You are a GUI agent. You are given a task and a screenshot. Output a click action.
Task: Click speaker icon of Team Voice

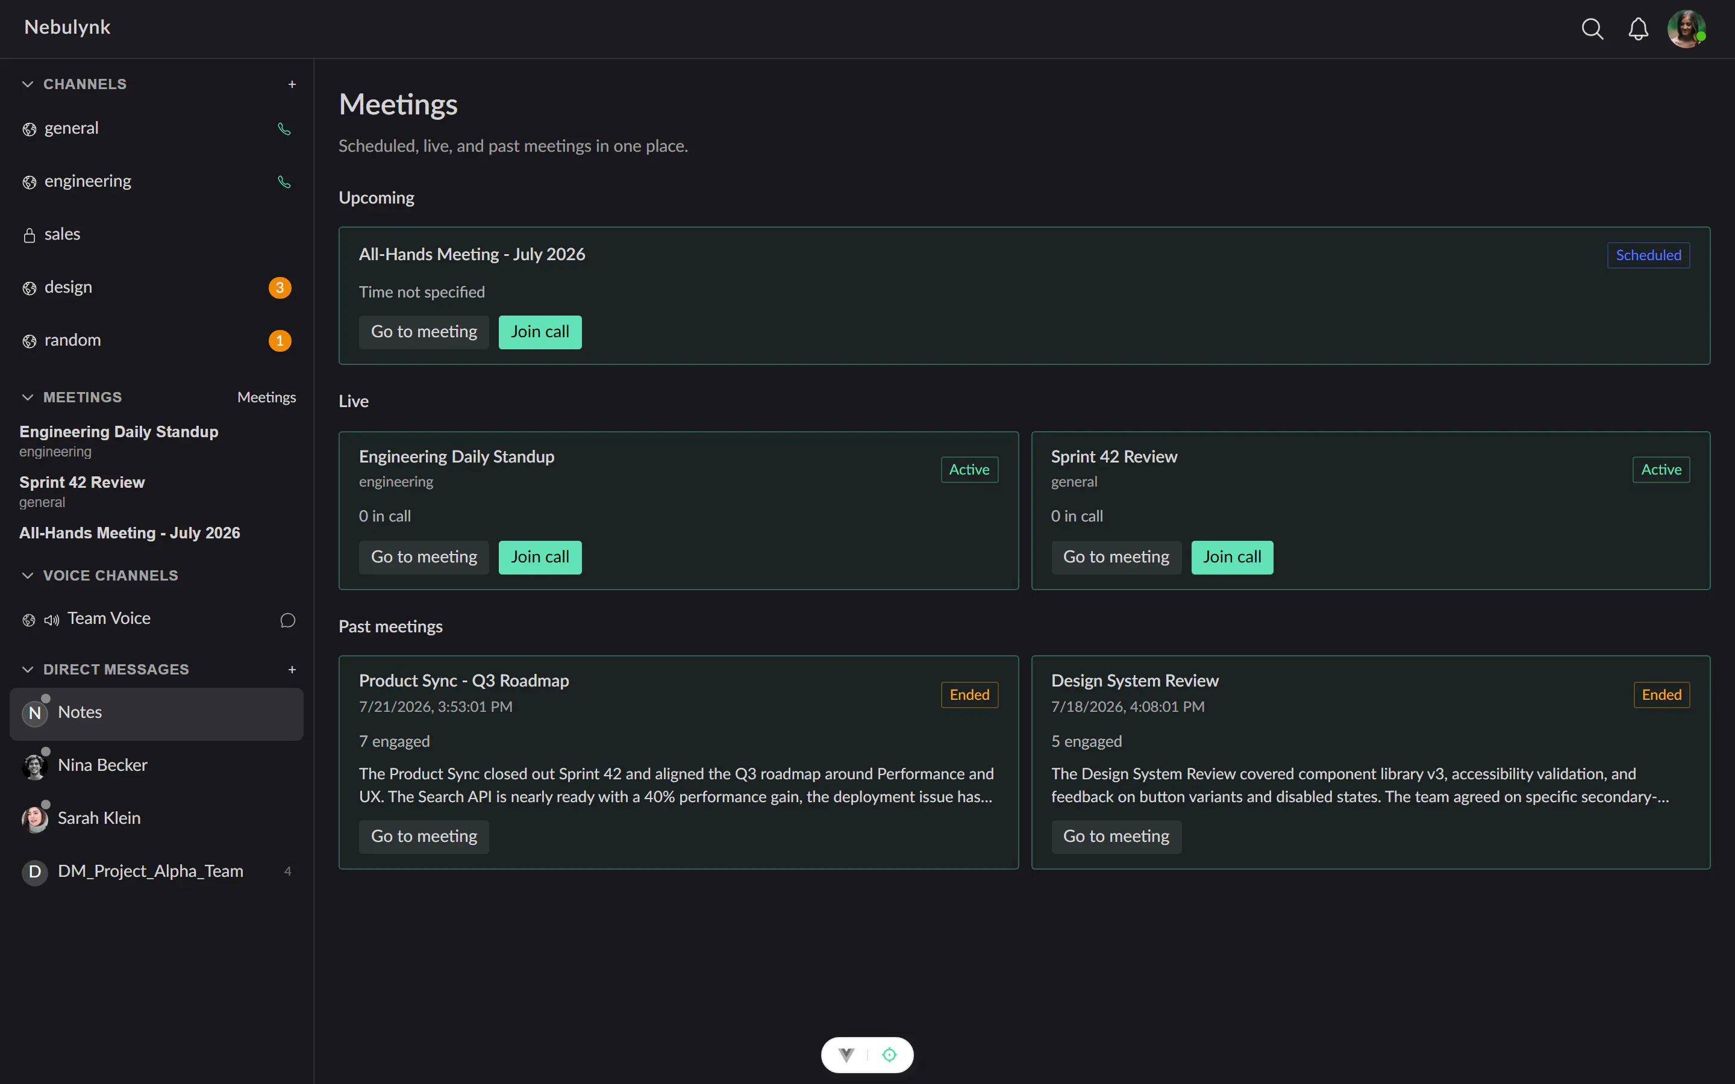coord(52,620)
